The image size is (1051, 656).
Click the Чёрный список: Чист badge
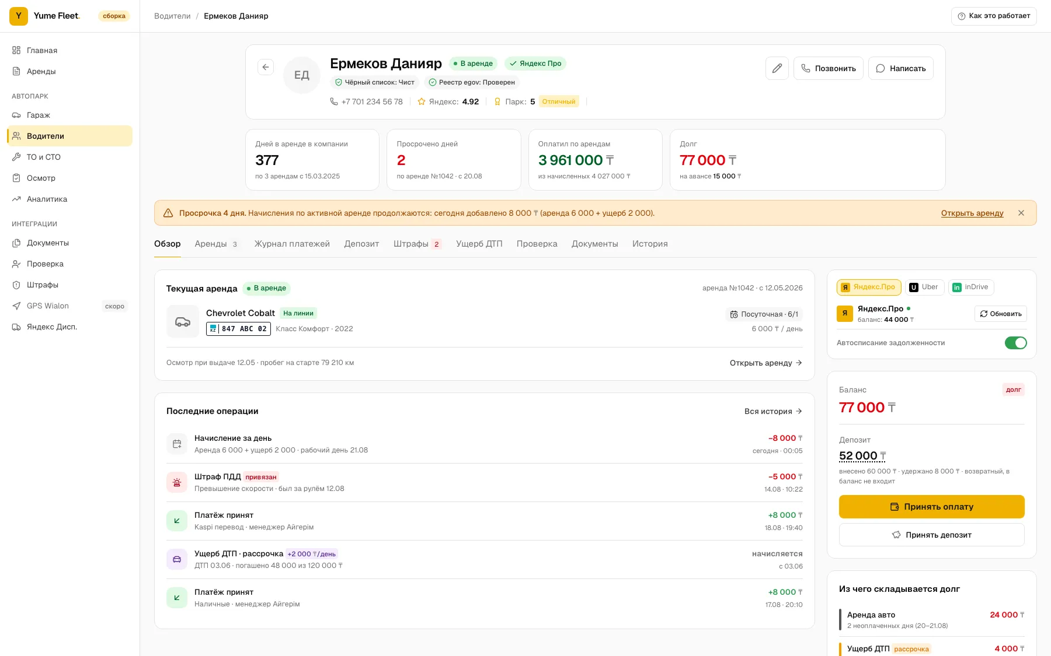tap(374, 82)
